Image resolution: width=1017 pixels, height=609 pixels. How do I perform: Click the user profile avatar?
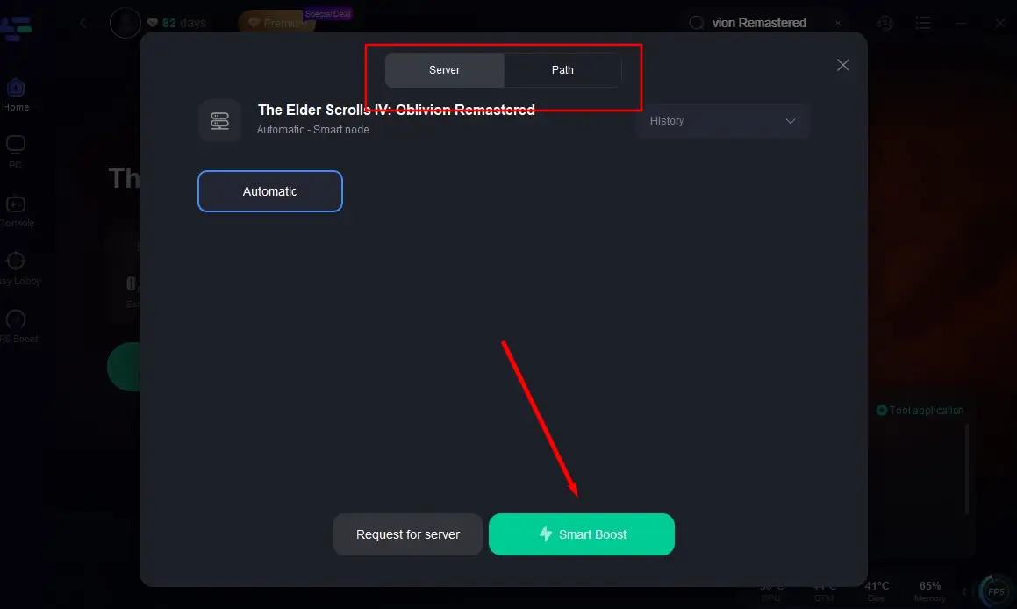[x=125, y=23]
